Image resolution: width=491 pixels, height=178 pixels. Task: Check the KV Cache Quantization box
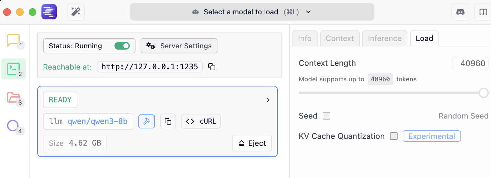[394, 136]
